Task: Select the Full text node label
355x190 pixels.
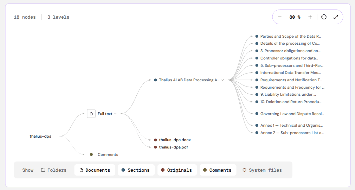Action: click(105, 114)
